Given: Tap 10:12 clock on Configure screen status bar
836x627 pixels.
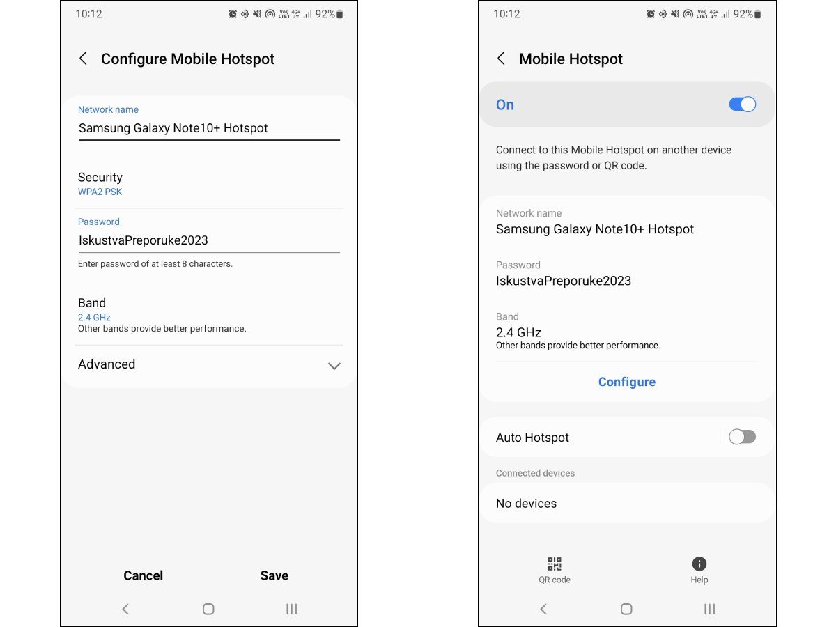Looking at the screenshot, I should pos(88,14).
